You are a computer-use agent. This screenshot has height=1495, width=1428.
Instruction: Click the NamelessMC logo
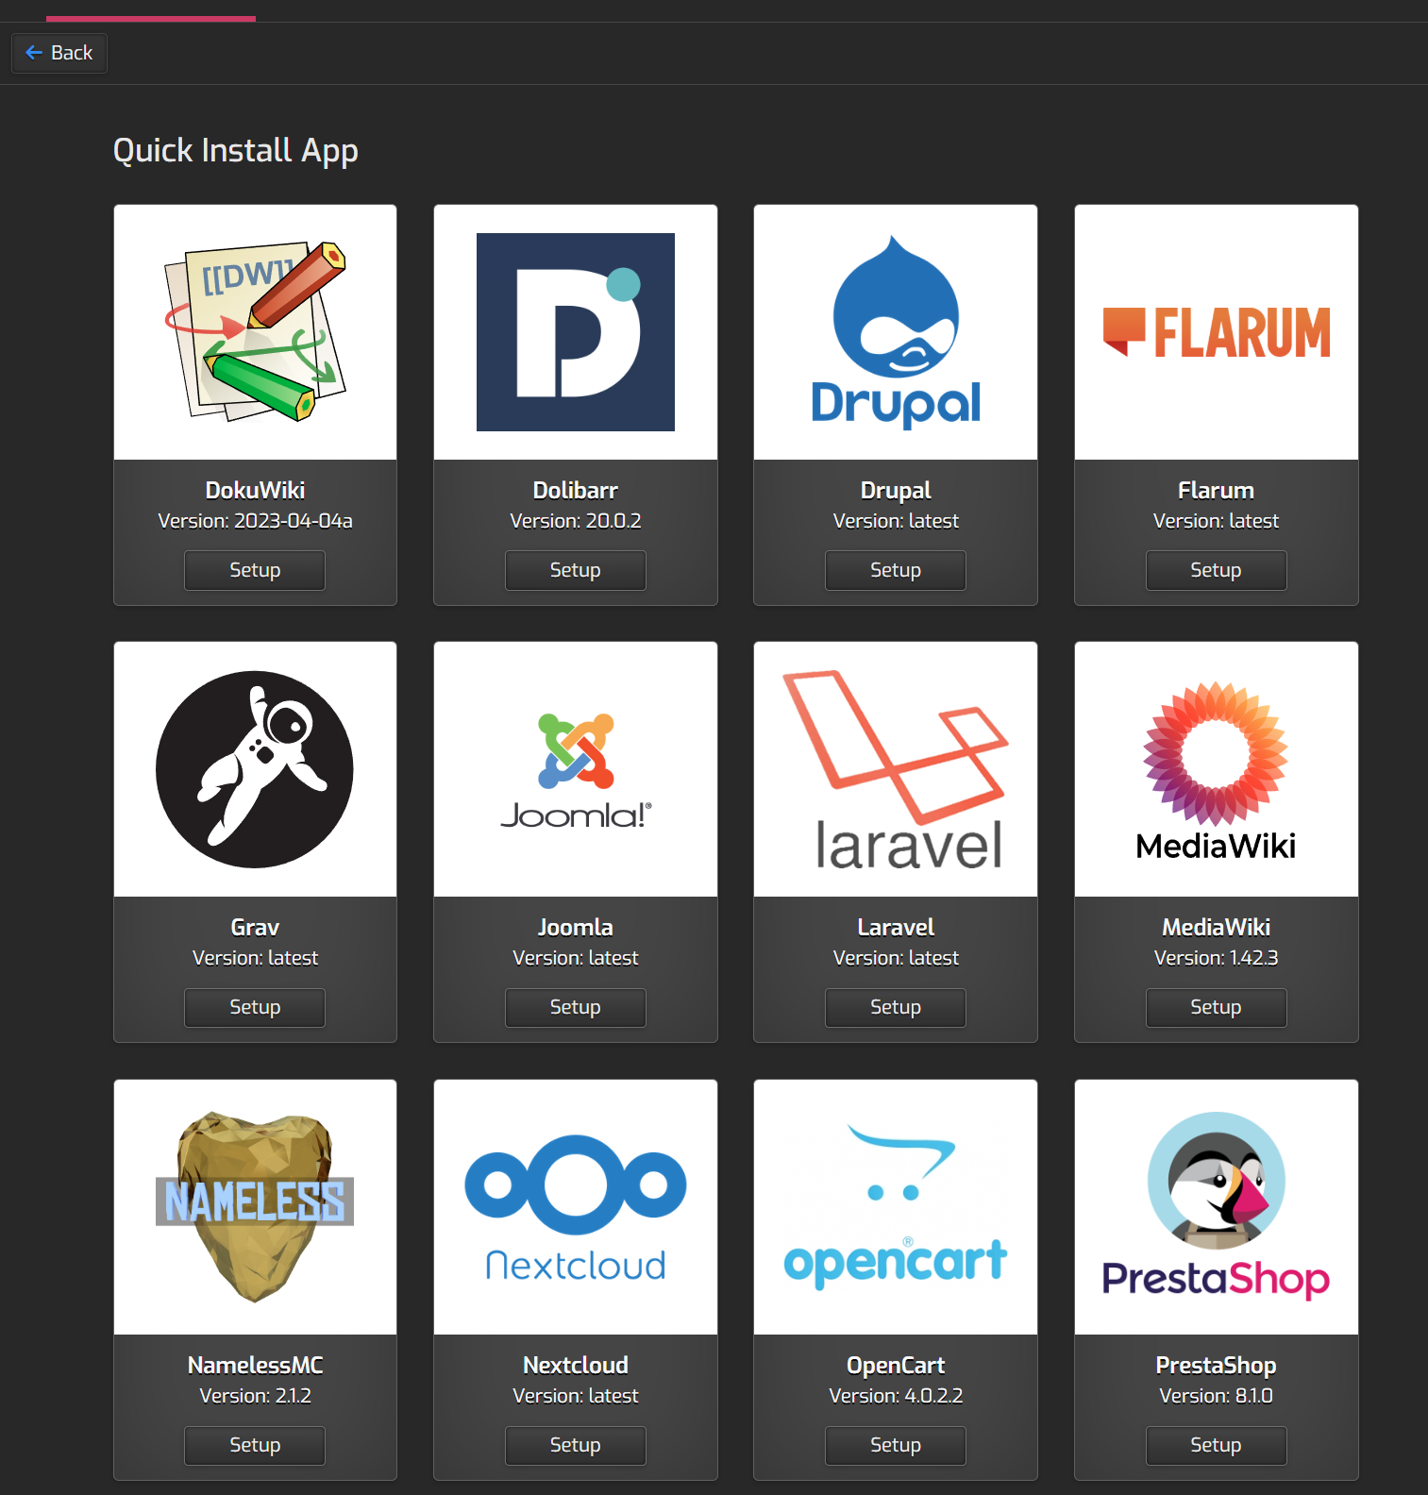(255, 1206)
